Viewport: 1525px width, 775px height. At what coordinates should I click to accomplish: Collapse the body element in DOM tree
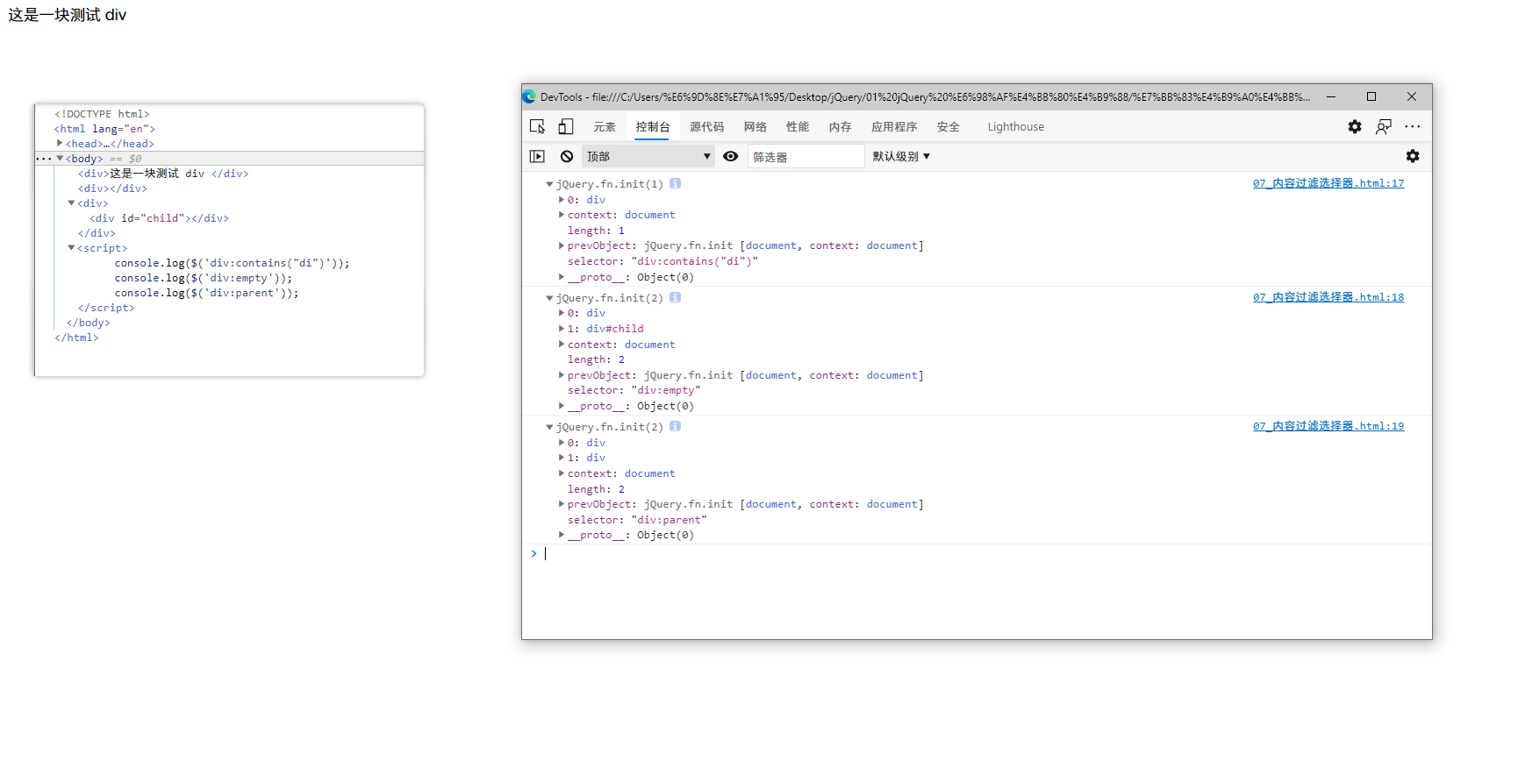click(x=60, y=158)
